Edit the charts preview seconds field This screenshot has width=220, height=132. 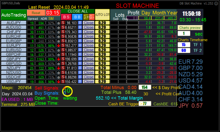[184, 34]
